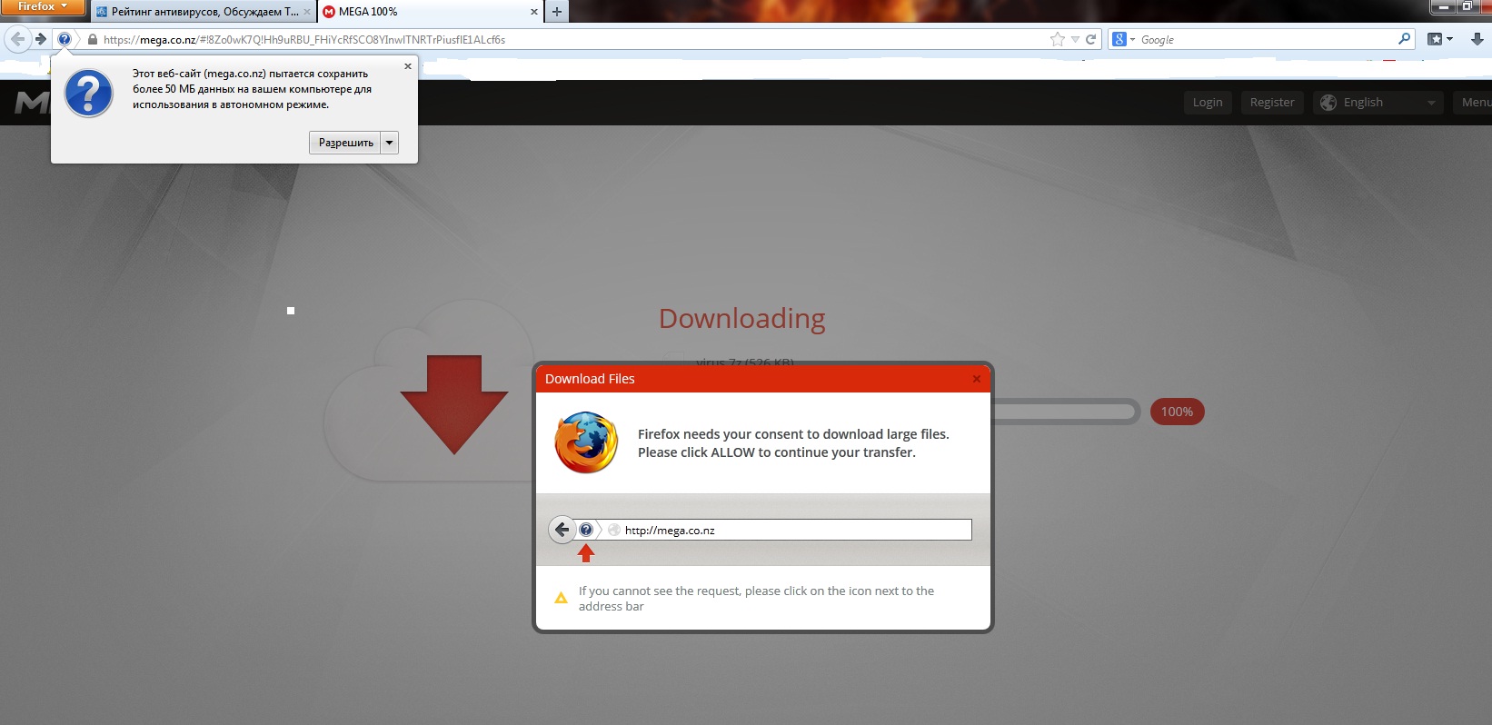Click the download progress bar
Image resolution: width=1492 pixels, height=725 pixels.
coord(1065,412)
